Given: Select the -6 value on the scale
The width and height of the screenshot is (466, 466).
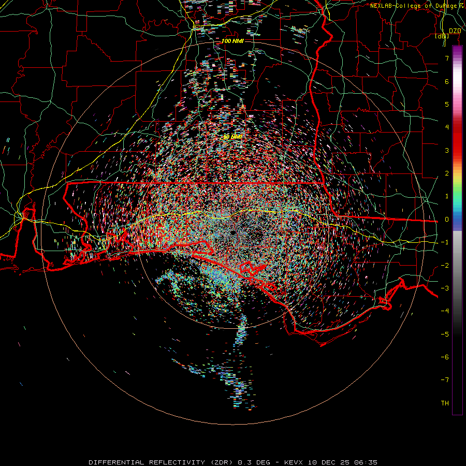Looking at the screenshot, I should coord(445,357).
